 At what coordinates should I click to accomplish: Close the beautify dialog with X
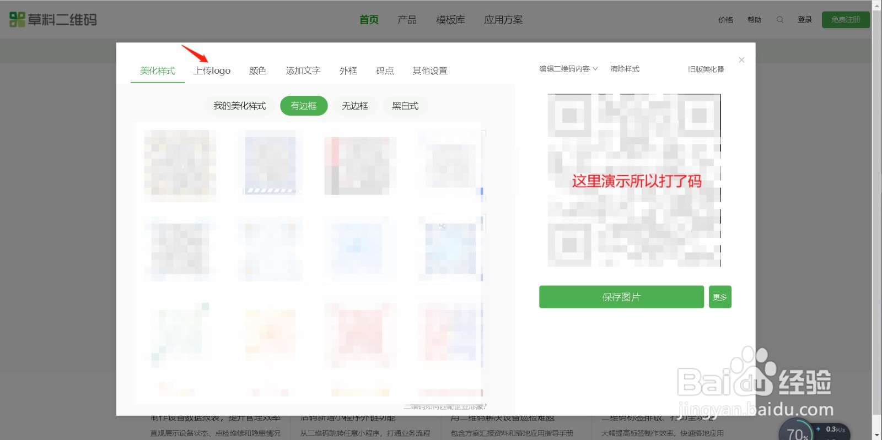click(x=741, y=60)
